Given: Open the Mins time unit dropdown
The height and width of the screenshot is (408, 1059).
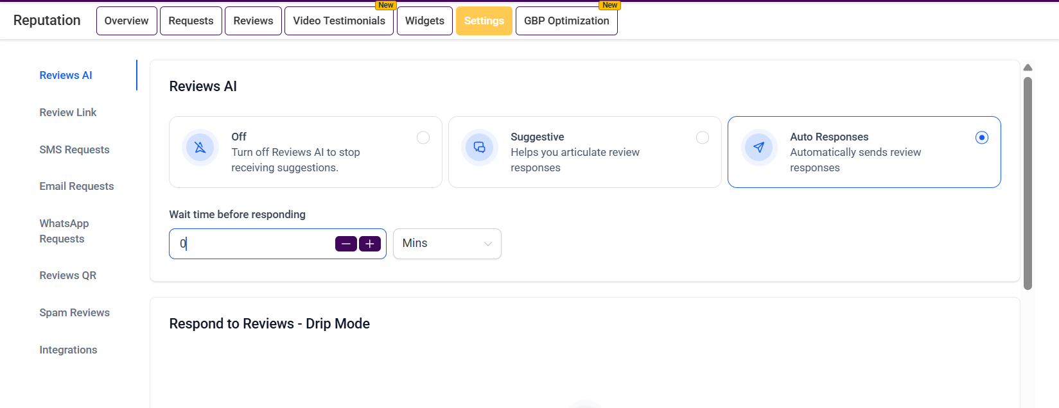Looking at the screenshot, I should (x=447, y=244).
